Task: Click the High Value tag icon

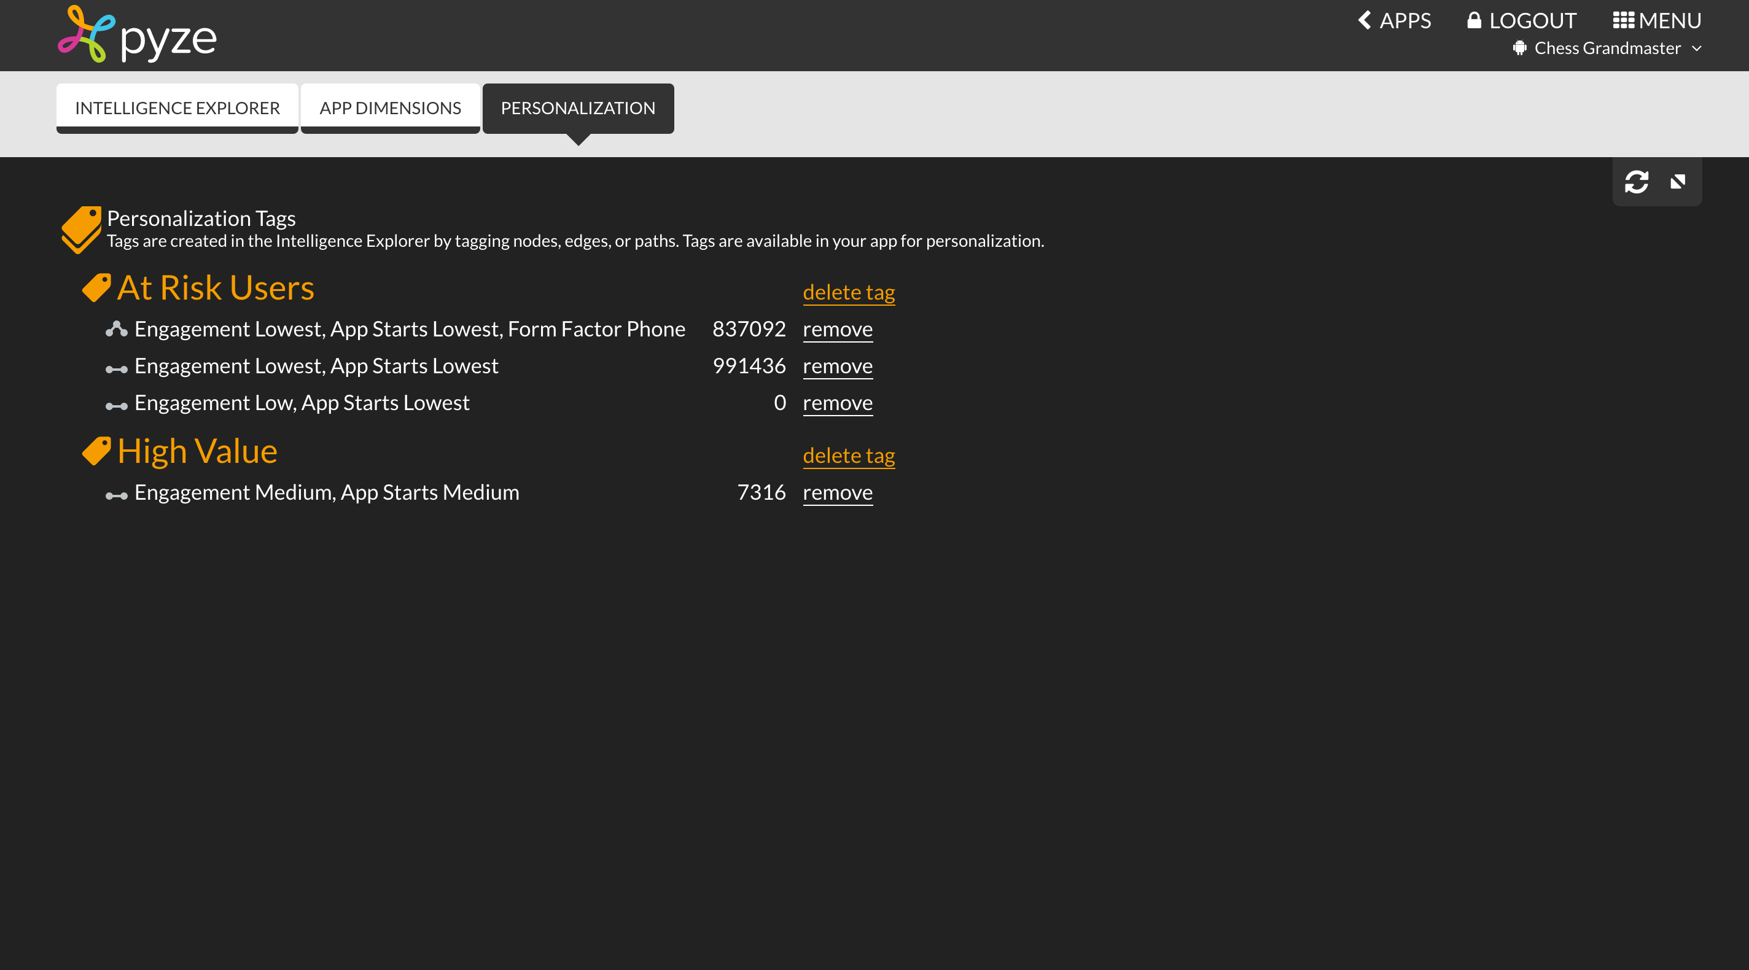Action: tap(96, 451)
